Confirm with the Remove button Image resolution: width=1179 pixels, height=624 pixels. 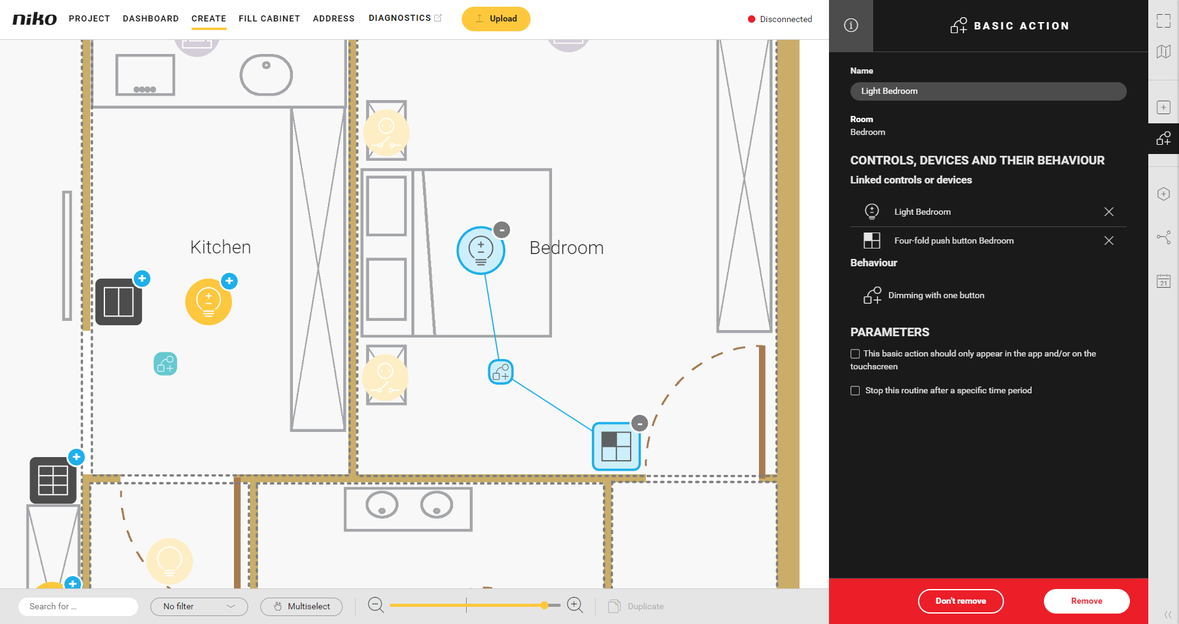[1087, 601]
